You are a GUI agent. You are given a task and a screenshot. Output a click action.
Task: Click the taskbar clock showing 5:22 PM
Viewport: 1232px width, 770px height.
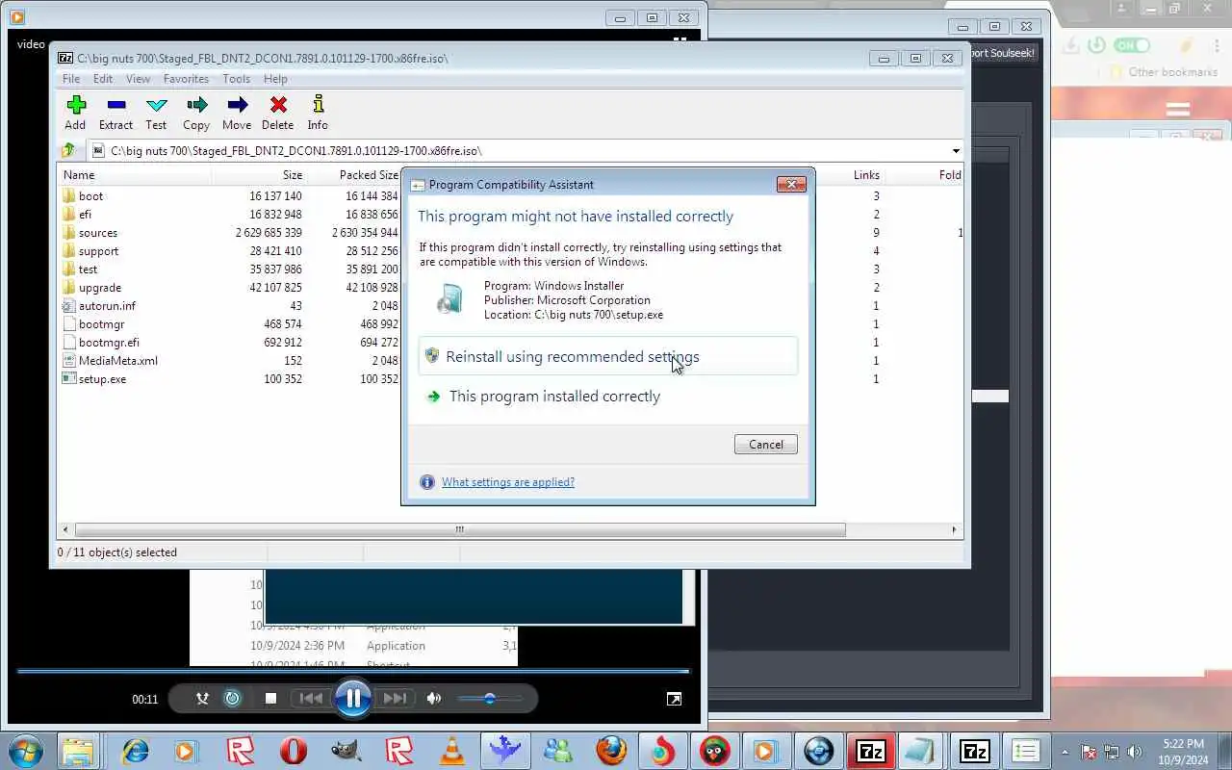point(1184,752)
